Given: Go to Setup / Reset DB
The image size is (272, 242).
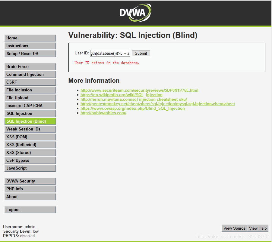Looking at the screenshot, I should coord(30,54).
